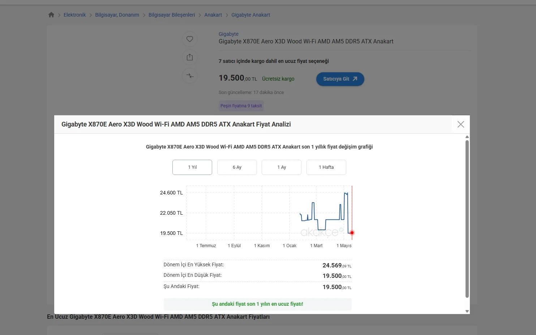Image resolution: width=536 pixels, height=335 pixels.
Task: Click the red current-price marker on chart
Action: click(352, 233)
